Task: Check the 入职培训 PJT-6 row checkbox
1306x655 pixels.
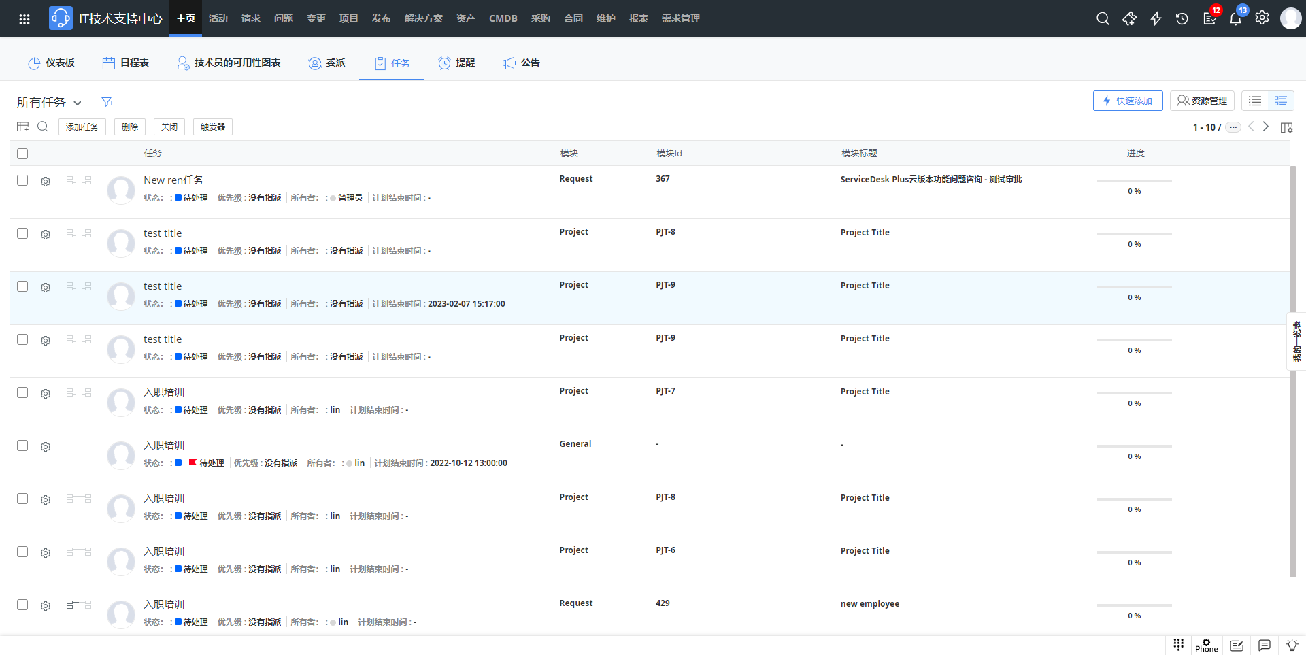Action: [22, 552]
